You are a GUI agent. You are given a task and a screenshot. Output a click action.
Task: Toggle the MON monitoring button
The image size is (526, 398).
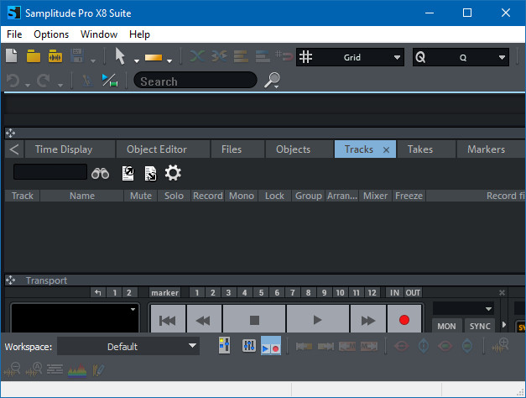(446, 326)
